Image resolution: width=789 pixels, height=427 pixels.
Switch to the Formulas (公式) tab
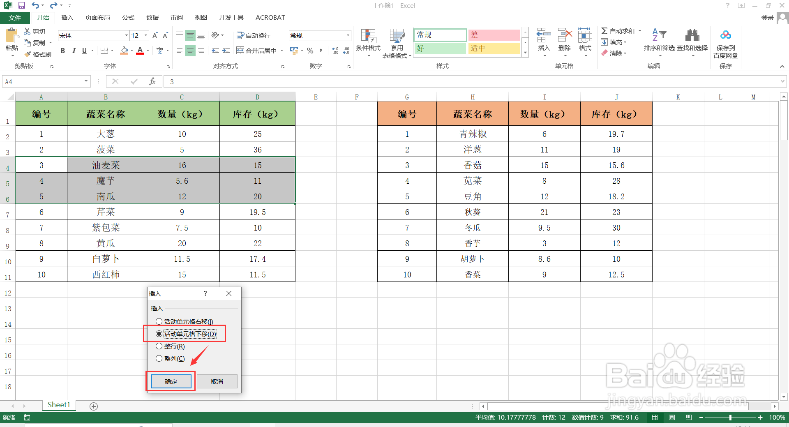pyautogui.click(x=128, y=18)
